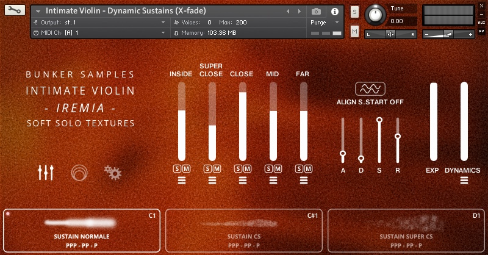Click the Tune knob
488x255 pixels.
coord(375,15)
